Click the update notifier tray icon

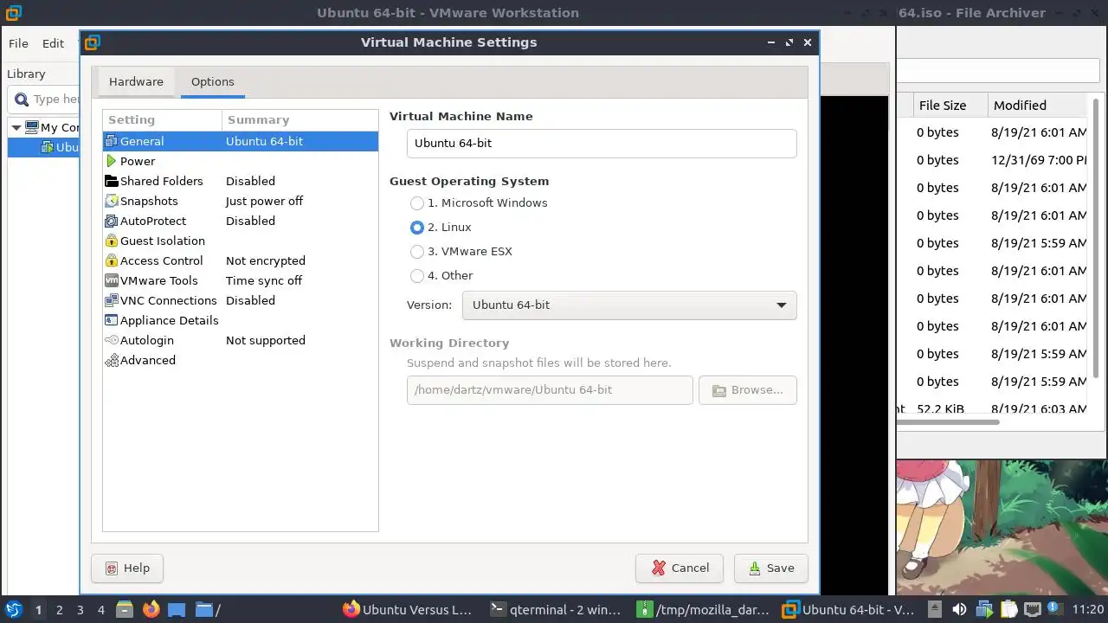click(x=1053, y=609)
